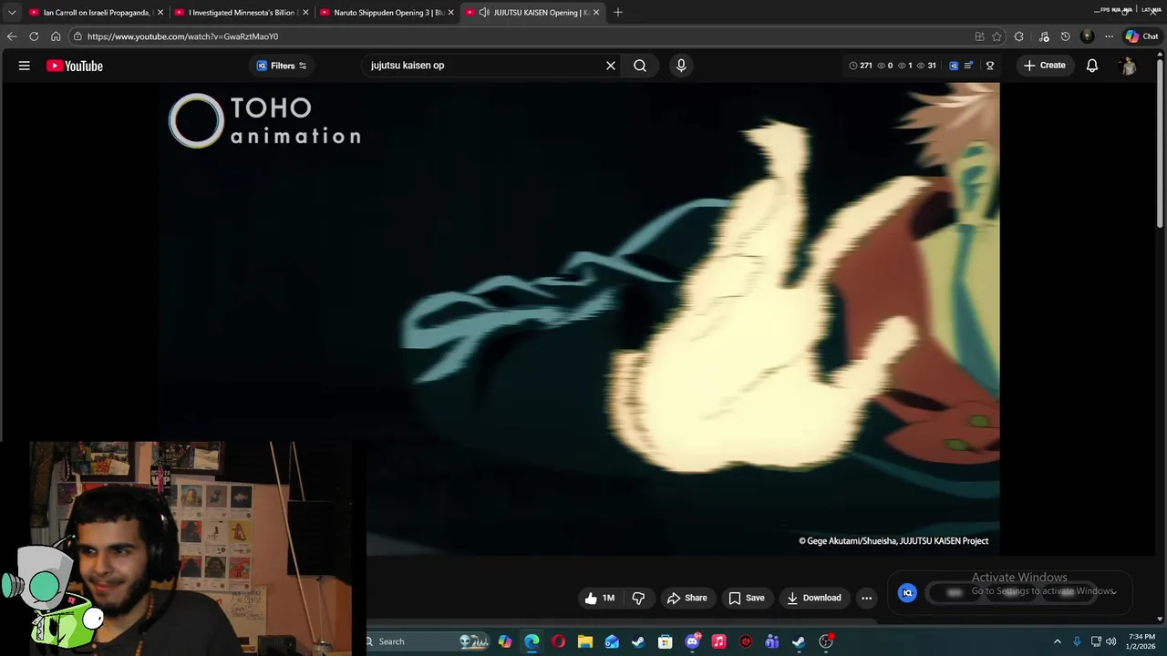Run search with the magnifier button

[x=640, y=66]
